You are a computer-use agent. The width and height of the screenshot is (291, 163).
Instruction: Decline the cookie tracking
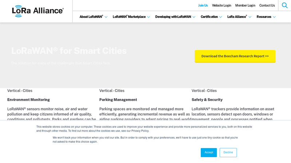click(228, 152)
